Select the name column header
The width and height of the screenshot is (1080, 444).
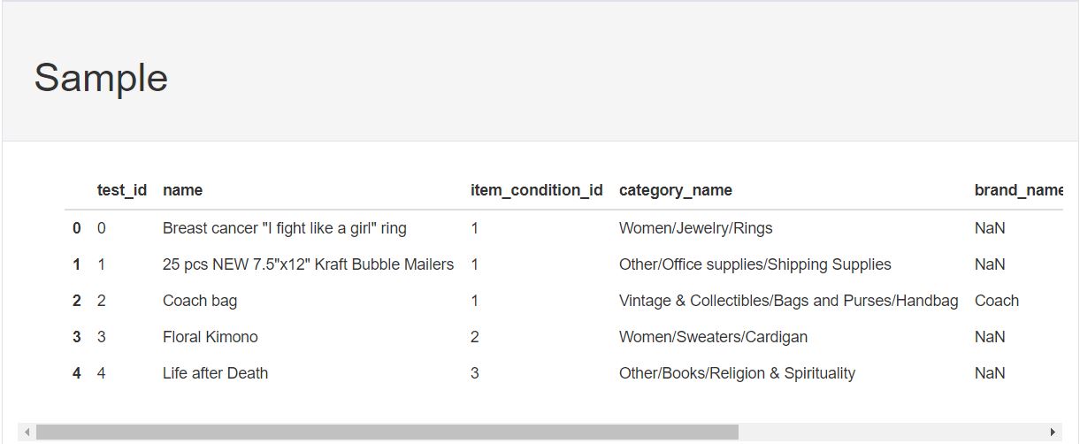[182, 190]
